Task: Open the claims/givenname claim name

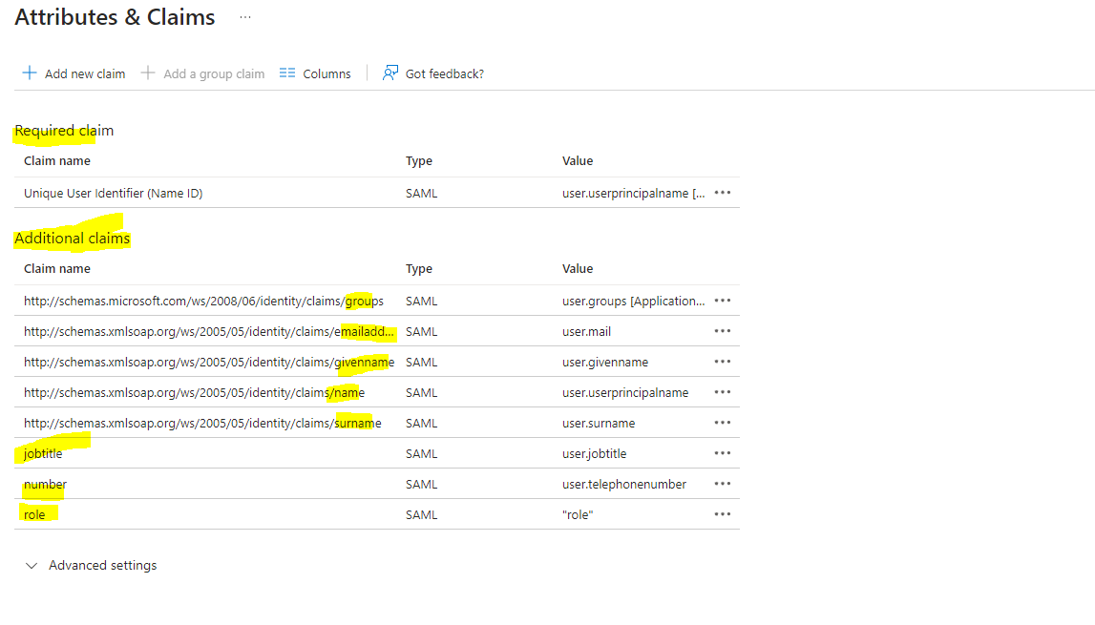Action: pos(209,363)
